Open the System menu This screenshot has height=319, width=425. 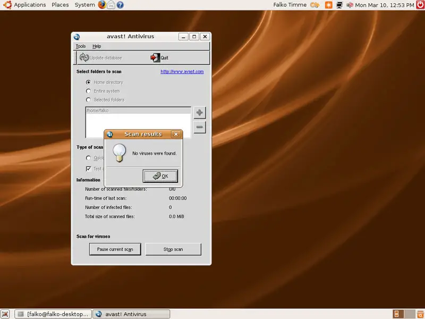(84, 5)
